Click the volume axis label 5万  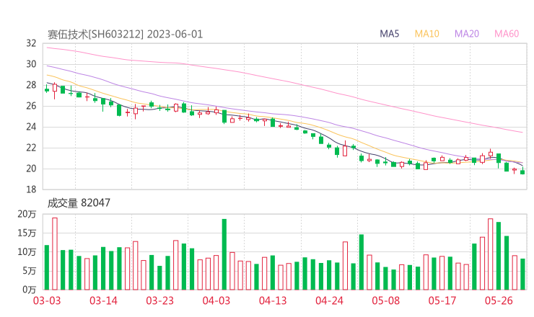coord(30,271)
